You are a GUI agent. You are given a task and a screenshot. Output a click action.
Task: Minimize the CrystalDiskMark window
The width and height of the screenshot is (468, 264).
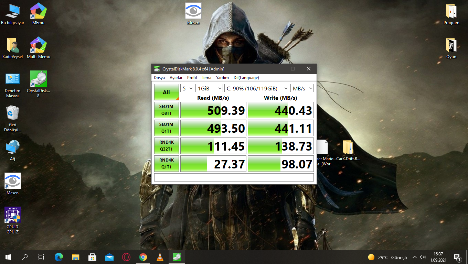pyautogui.click(x=277, y=69)
